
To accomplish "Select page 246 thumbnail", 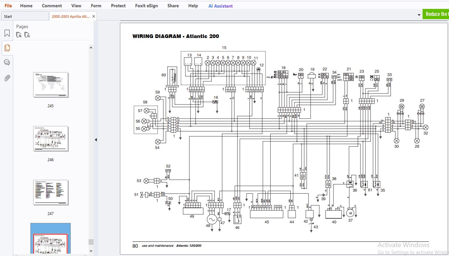I will point(51,139).
